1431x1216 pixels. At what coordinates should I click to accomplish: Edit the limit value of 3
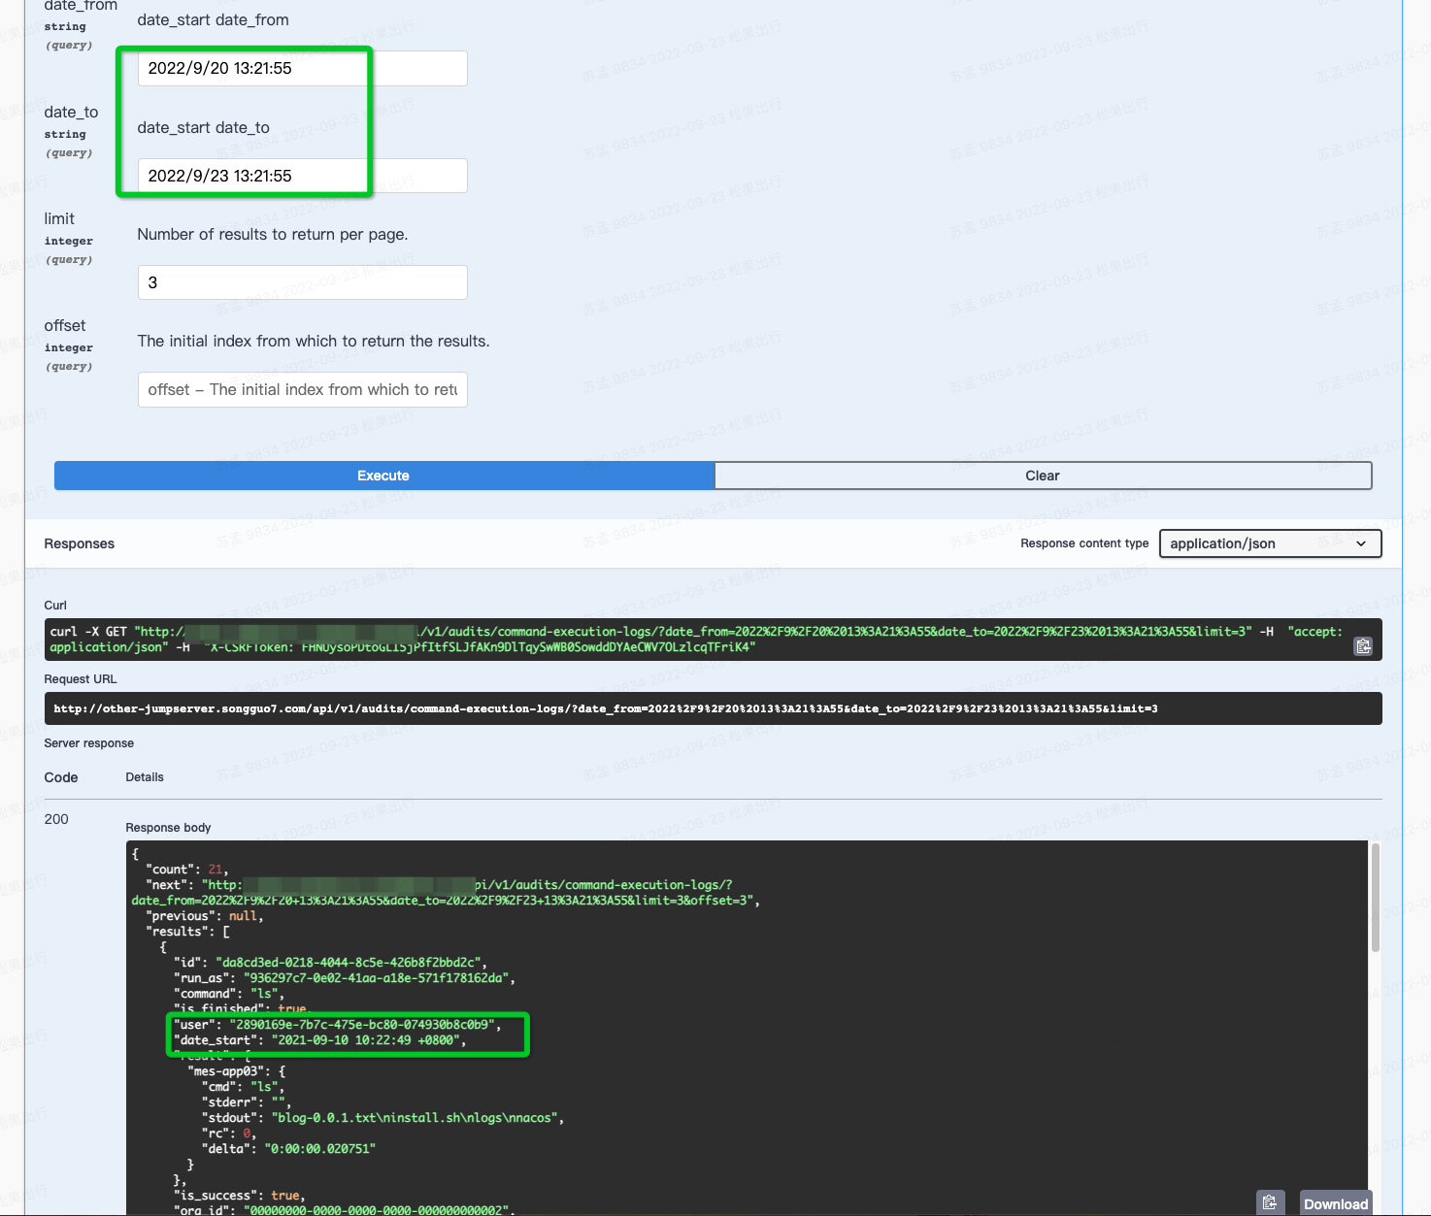coord(301,281)
